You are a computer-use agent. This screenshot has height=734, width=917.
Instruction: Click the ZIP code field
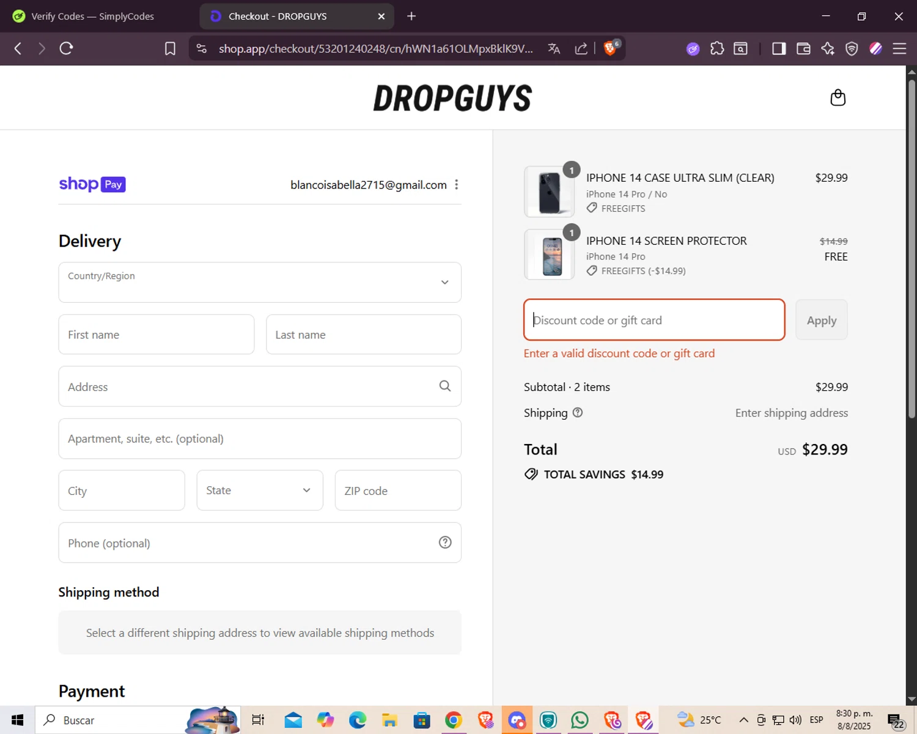pyautogui.click(x=398, y=490)
